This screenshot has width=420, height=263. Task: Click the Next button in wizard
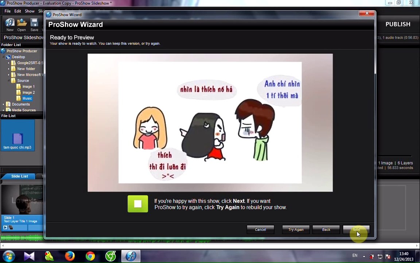pyautogui.click(x=356, y=229)
